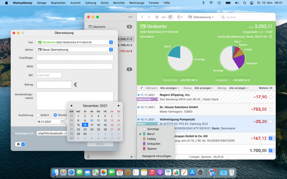Select the Termin execution radio button

[55, 115]
